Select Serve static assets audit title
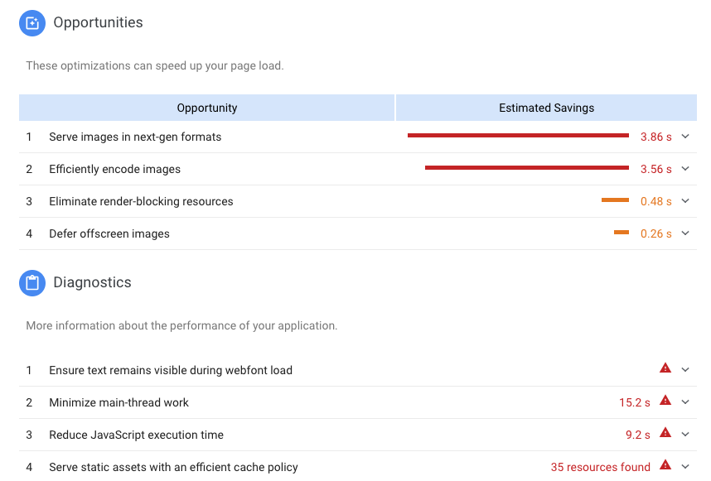Viewport: 711px width, 481px height. coord(173,467)
